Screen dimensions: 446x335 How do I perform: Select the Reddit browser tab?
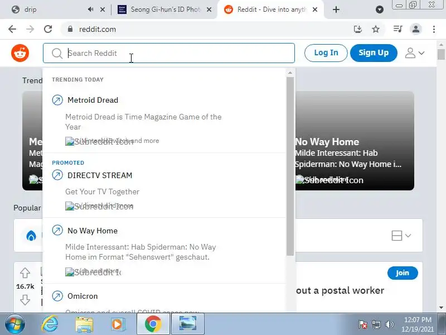(270, 9)
